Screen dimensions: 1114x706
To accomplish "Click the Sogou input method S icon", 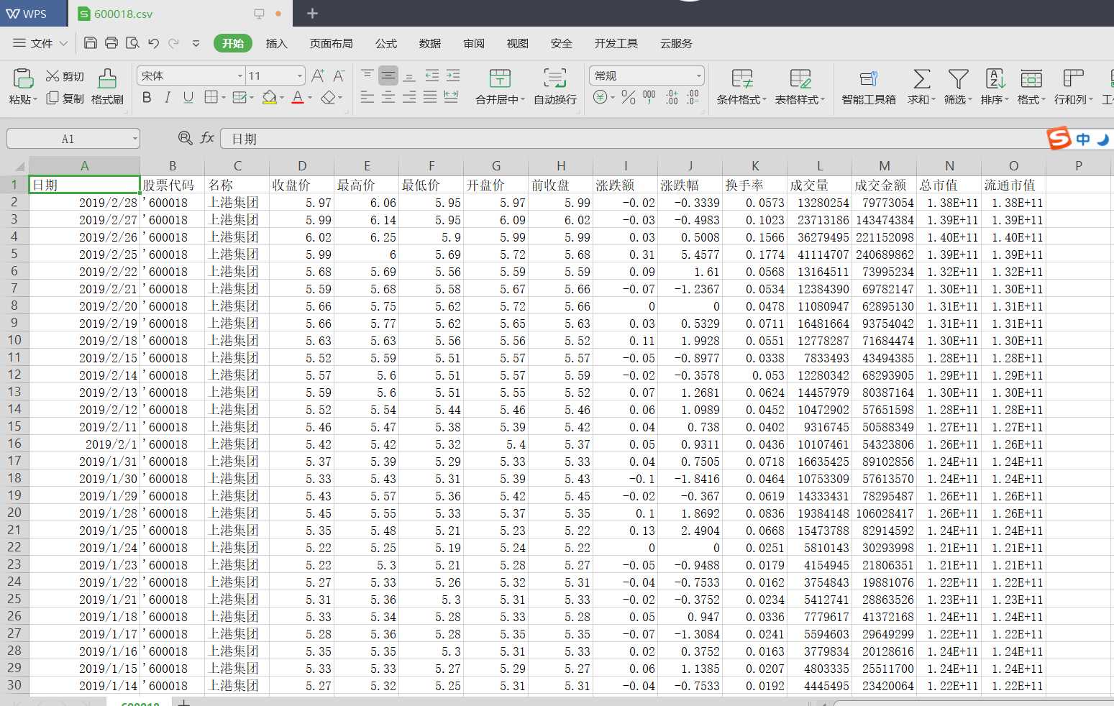I will [1059, 138].
